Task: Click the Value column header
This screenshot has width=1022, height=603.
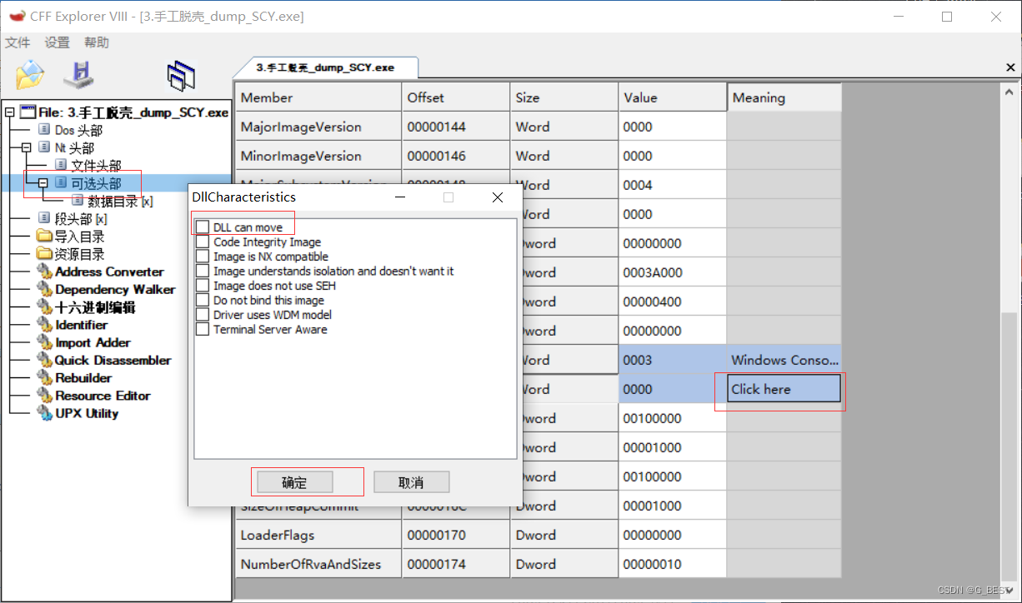Action: (x=672, y=97)
